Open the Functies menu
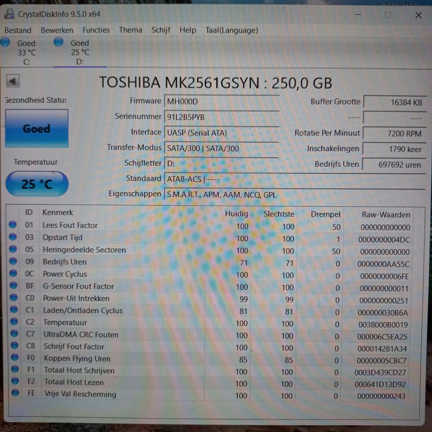This screenshot has width=432, height=432. coord(96,30)
